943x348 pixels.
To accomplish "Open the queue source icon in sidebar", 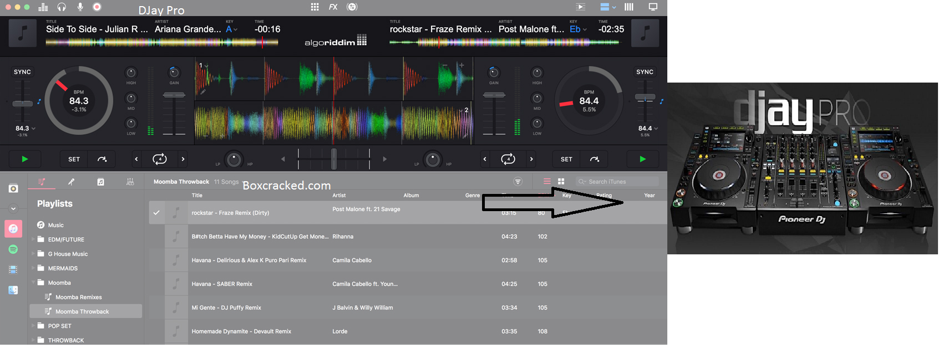I will point(13,188).
